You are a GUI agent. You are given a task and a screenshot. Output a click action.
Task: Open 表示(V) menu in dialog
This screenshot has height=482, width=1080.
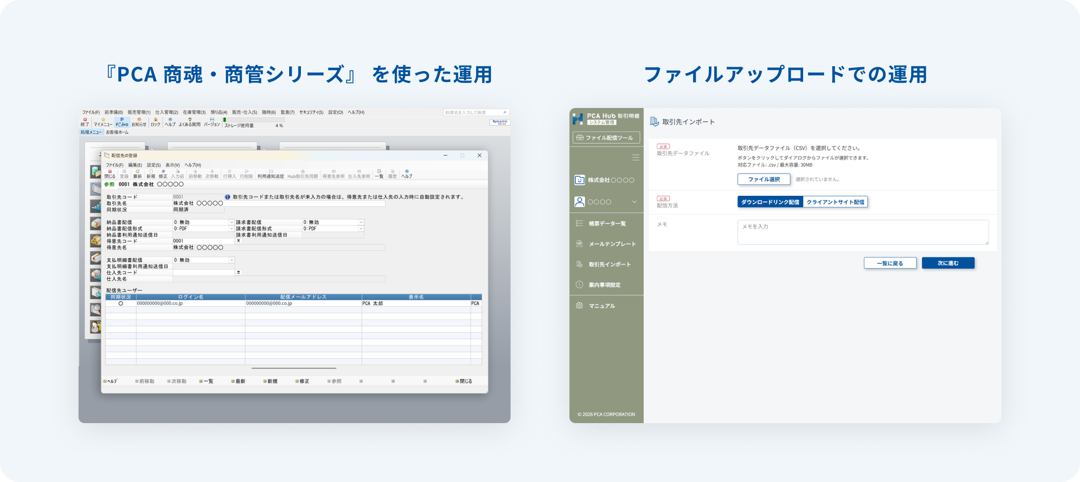(x=172, y=165)
